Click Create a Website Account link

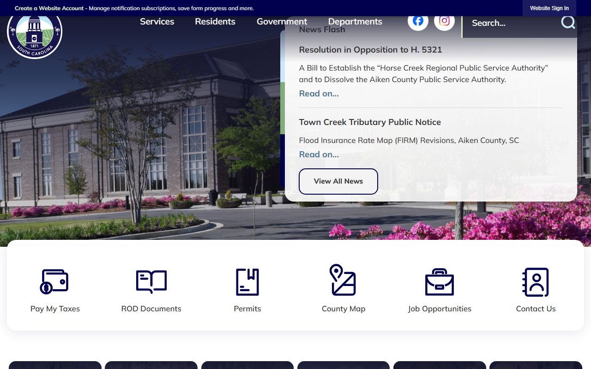point(49,8)
